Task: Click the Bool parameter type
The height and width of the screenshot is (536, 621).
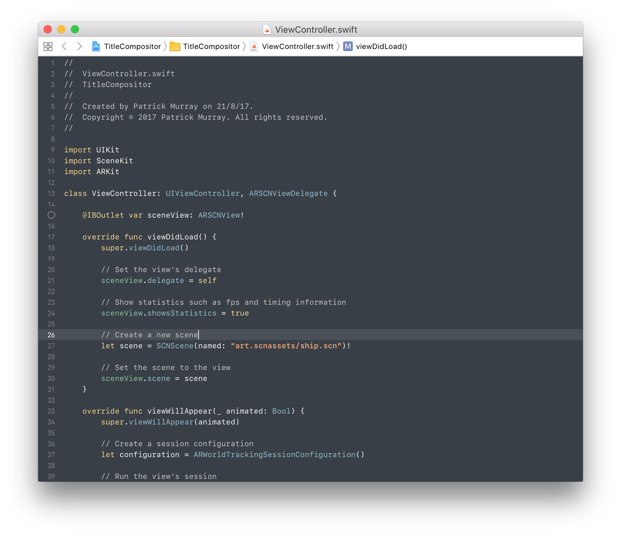Action: pos(281,411)
